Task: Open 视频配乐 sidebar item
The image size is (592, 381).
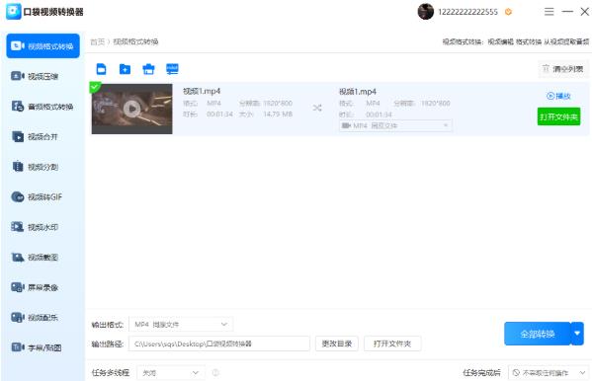Action: pos(35,318)
